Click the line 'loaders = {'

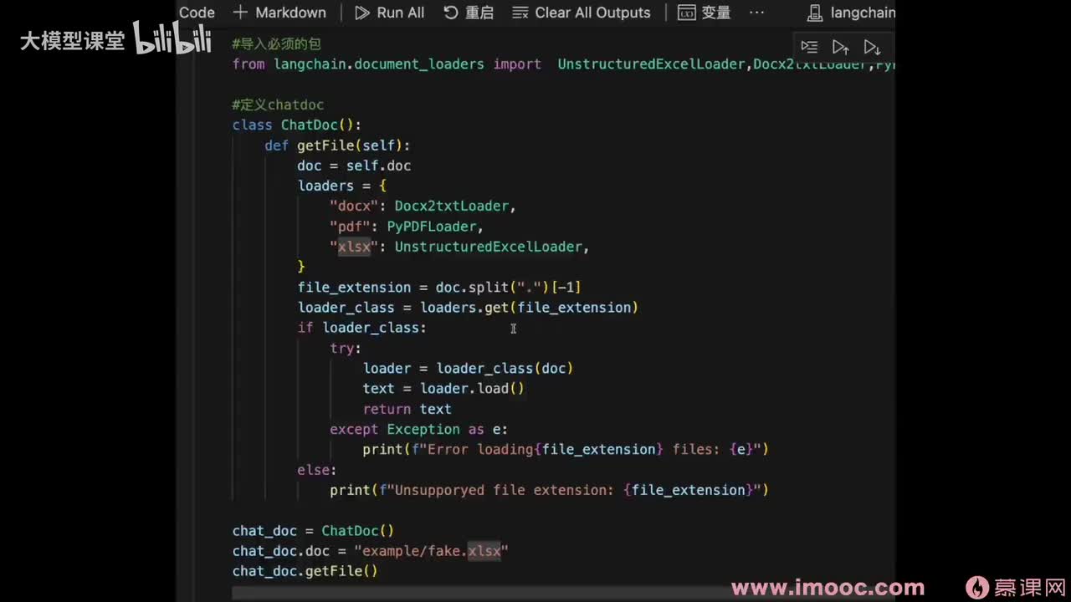(341, 186)
